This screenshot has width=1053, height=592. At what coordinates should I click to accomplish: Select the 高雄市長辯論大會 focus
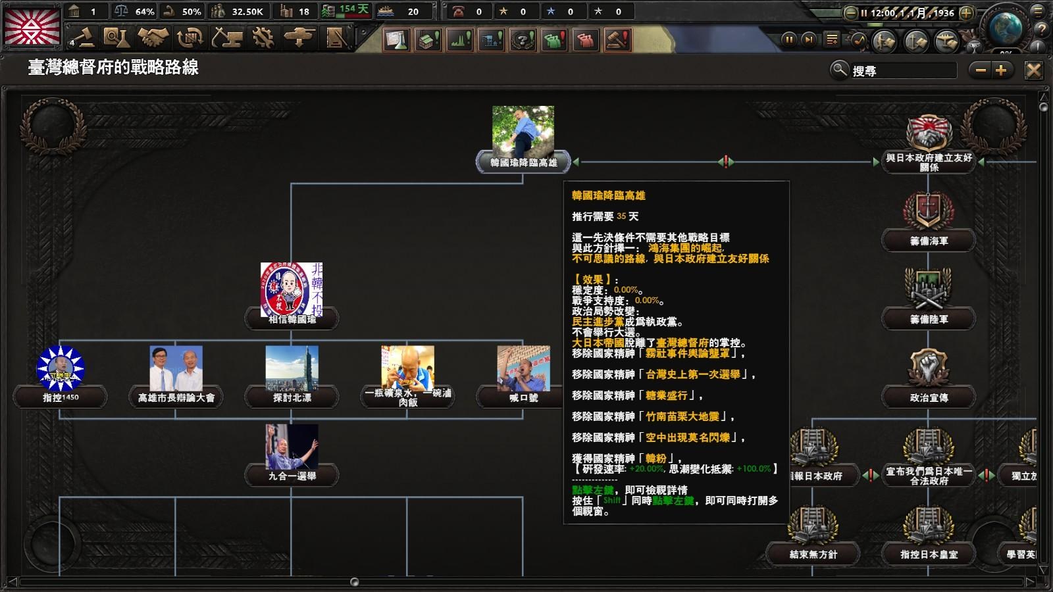click(x=176, y=376)
